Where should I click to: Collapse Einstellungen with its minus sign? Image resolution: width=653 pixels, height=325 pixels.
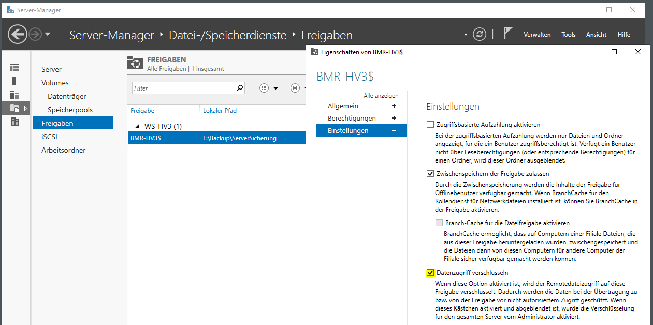(394, 130)
